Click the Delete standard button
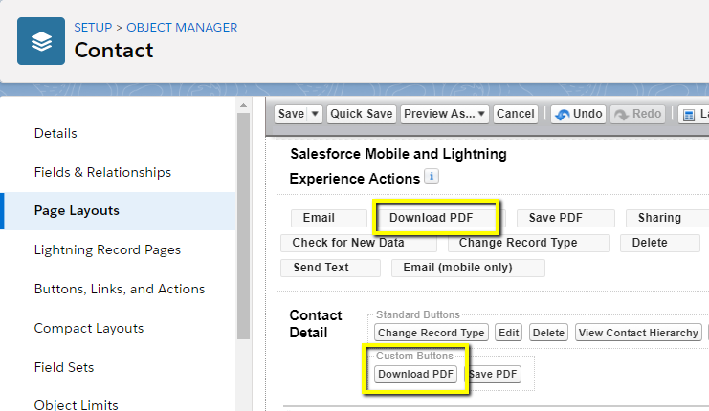The width and height of the screenshot is (709, 411). tap(548, 333)
